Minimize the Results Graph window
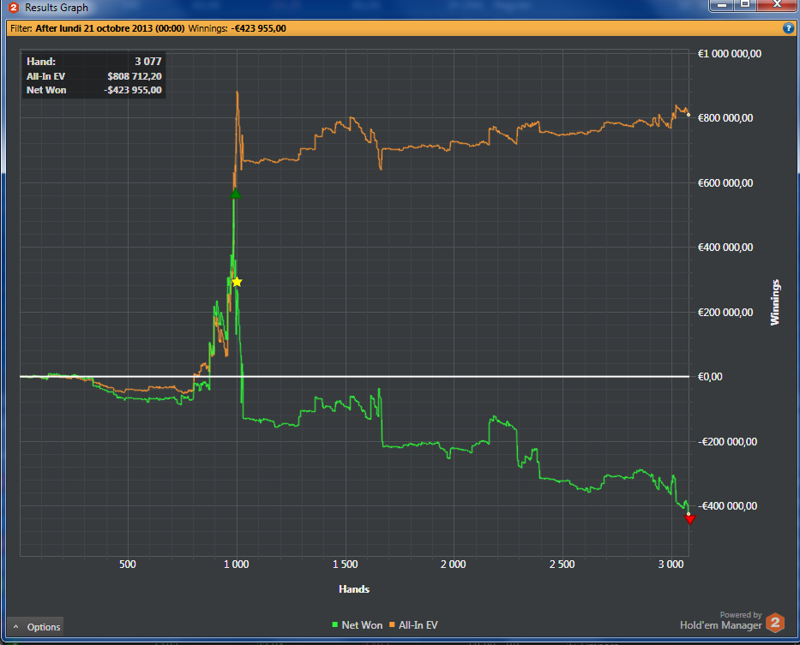Image resolution: width=800 pixels, height=645 pixels. point(721,5)
